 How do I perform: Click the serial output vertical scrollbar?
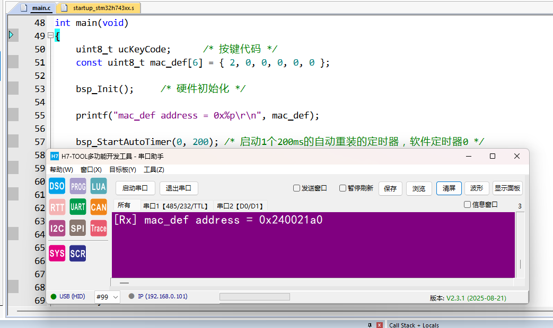click(x=520, y=245)
